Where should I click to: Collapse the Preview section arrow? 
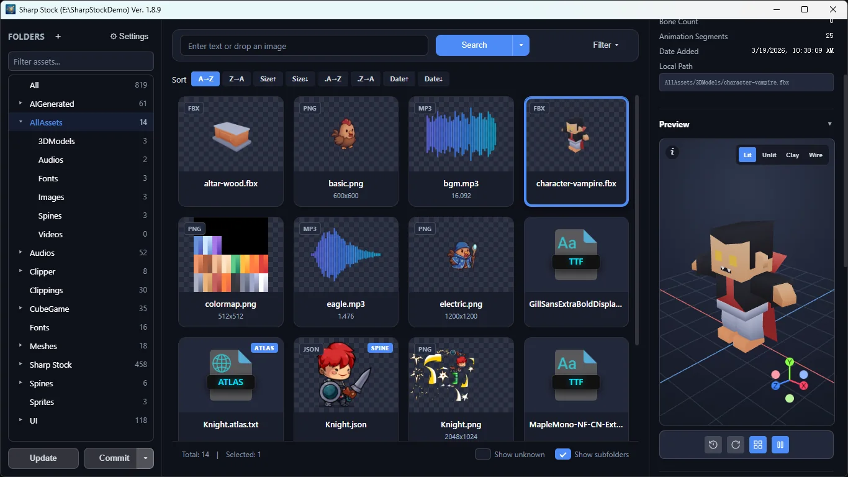(x=830, y=124)
